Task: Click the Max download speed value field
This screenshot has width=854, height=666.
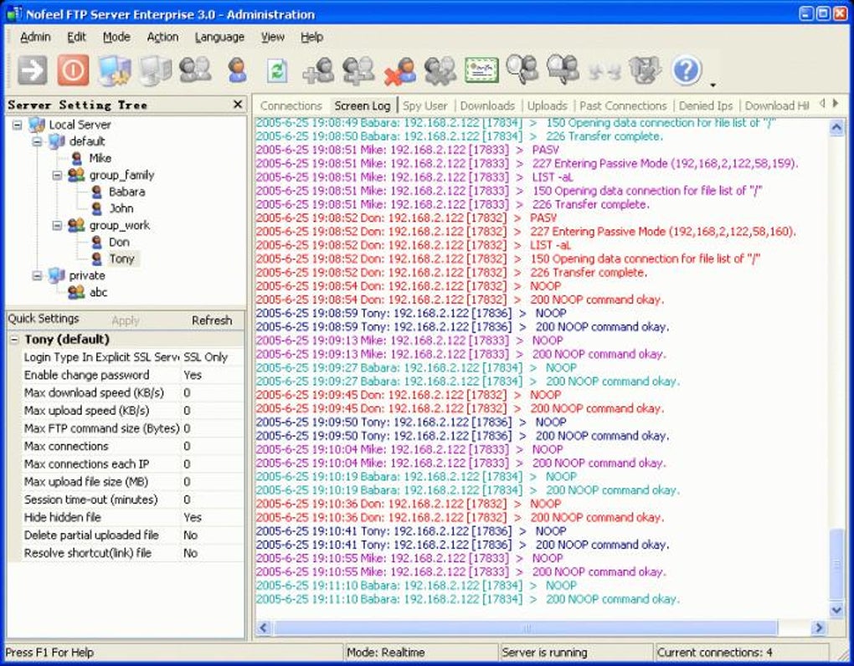Action: pos(213,393)
